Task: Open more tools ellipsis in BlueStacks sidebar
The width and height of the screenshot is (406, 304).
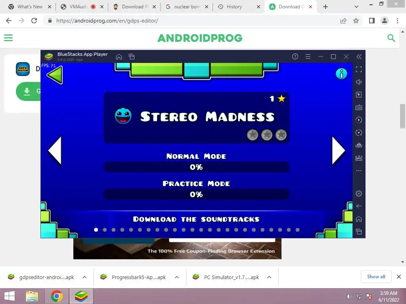Action: 358,171
